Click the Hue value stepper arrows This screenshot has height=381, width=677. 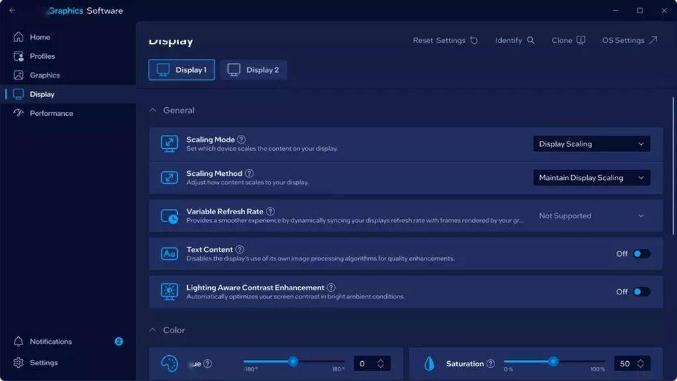(381, 364)
